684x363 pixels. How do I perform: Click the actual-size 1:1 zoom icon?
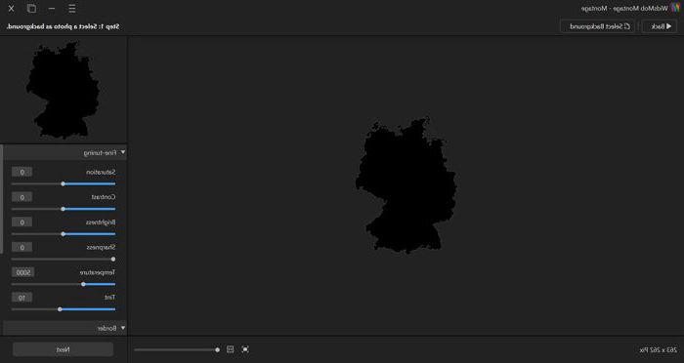click(231, 349)
